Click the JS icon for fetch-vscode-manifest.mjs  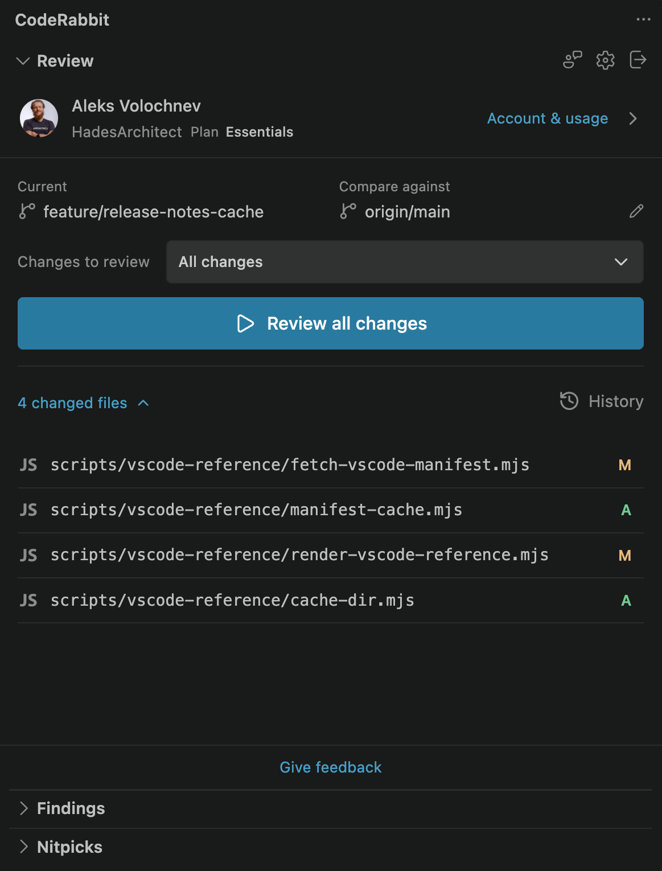click(x=28, y=465)
